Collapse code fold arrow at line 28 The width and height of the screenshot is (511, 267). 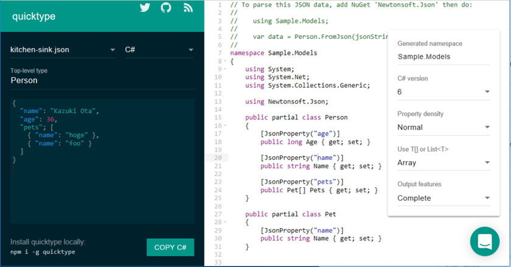click(225, 222)
